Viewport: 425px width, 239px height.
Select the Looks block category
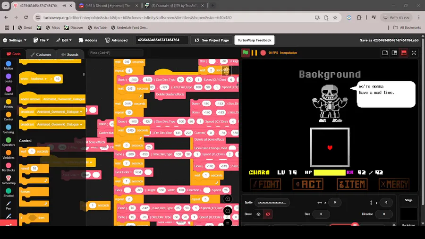8,78
